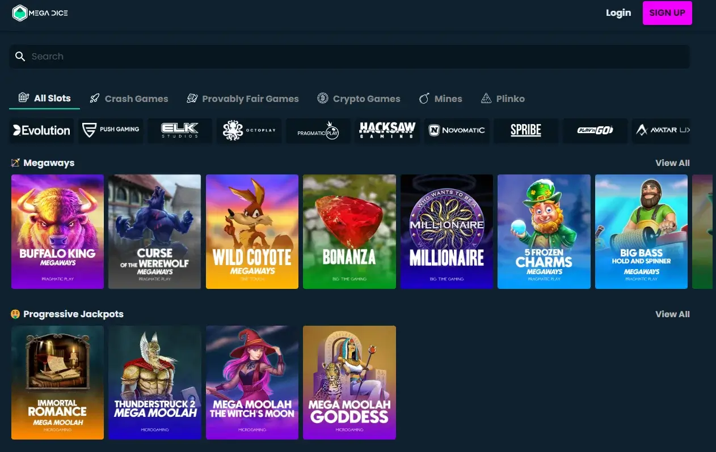The height and width of the screenshot is (452, 716).
Task: Select the Provably Fair Games tab
Action: click(x=243, y=99)
